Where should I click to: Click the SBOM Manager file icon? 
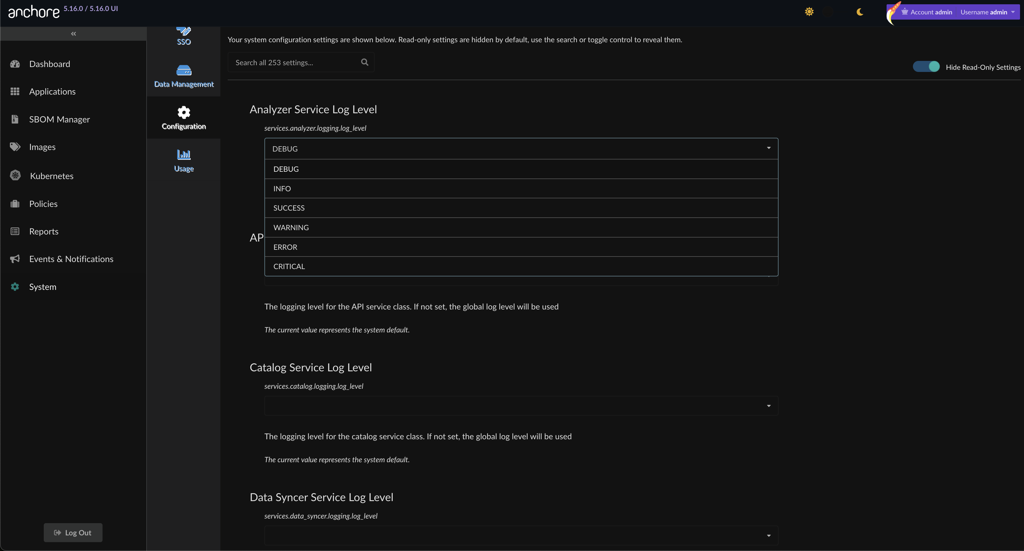click(15, 119)
